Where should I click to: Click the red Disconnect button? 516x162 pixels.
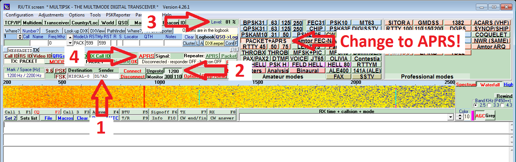(x=133, y=76)
